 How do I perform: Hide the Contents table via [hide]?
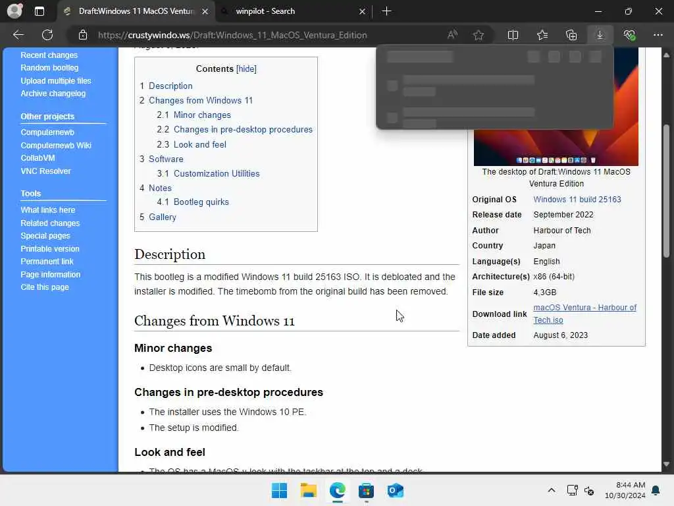pos(246,69)
